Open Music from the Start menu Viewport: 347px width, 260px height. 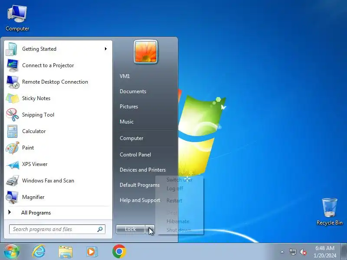(127, 122)
